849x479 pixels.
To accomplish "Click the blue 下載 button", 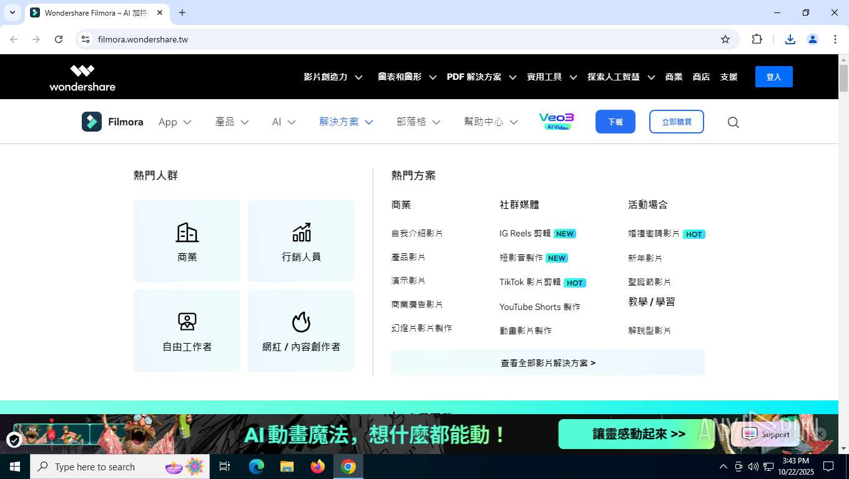I will click(x=616, y=122).
